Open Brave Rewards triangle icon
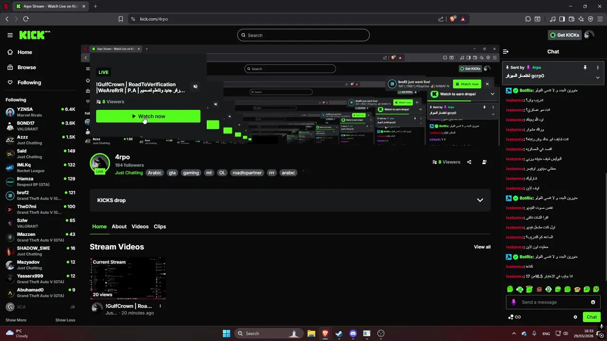The width and height of the screenshot is (607, 341). [462, 19]
